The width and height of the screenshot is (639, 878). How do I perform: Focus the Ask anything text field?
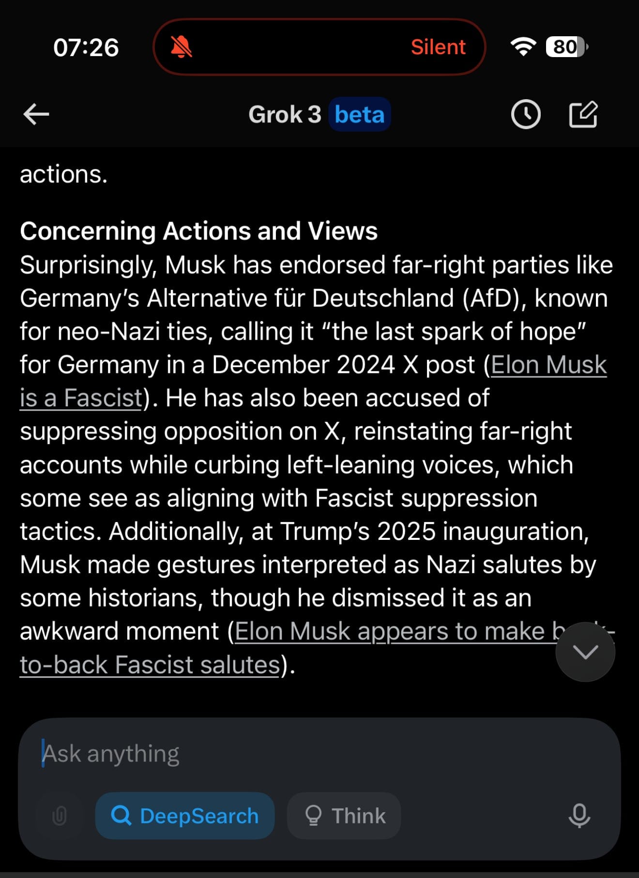pyautogui.click(x=319, y=754)
